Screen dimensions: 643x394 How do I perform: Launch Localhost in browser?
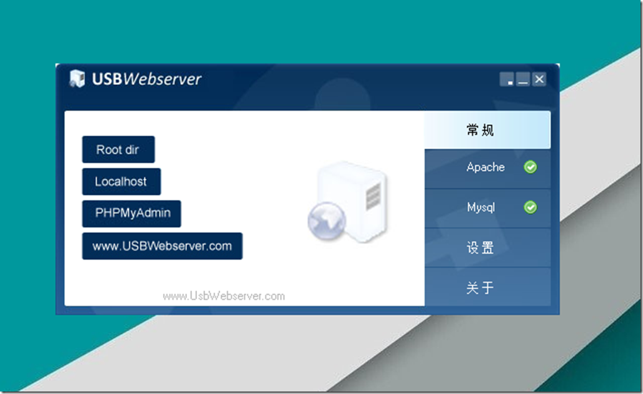click(121, 182)
